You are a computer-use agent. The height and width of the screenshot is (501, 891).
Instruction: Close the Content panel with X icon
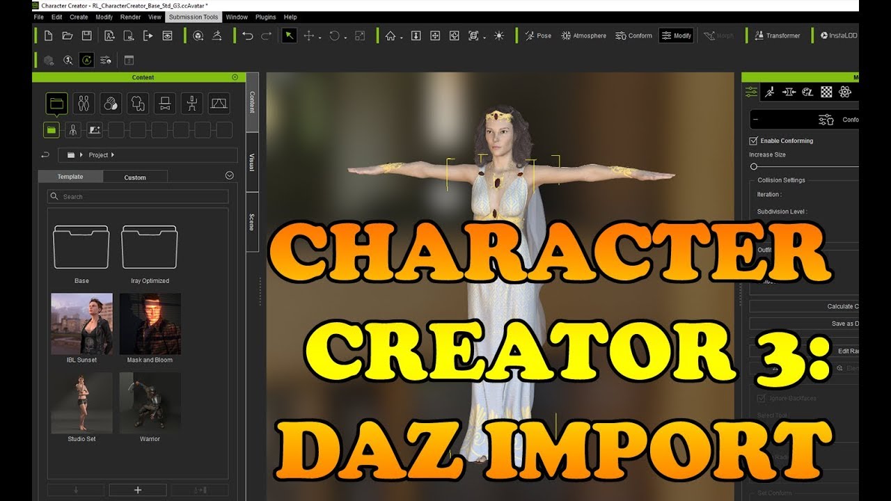coord(235,77)
